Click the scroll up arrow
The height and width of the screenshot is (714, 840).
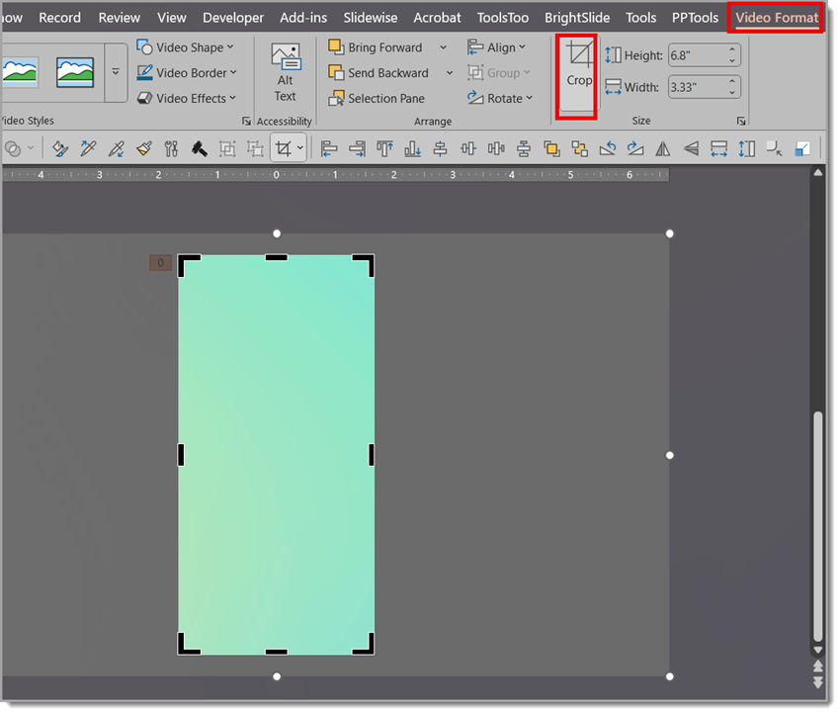coord(817,173)
